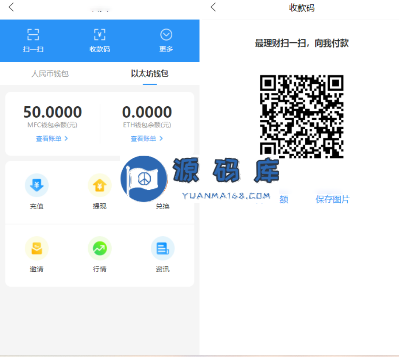This screenshot has width=399, height=357.
Task: Select the 以太坊钱包 tab
Action: [x=149, y=74]
